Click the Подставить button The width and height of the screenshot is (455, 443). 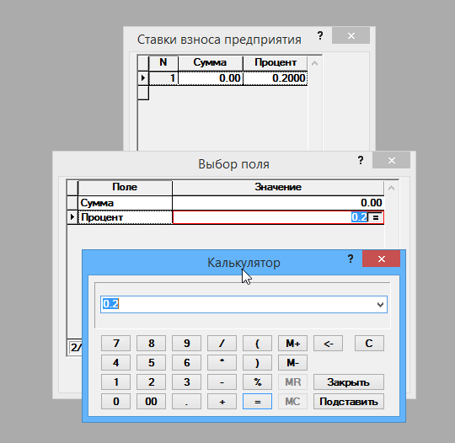tap(349, 401)
